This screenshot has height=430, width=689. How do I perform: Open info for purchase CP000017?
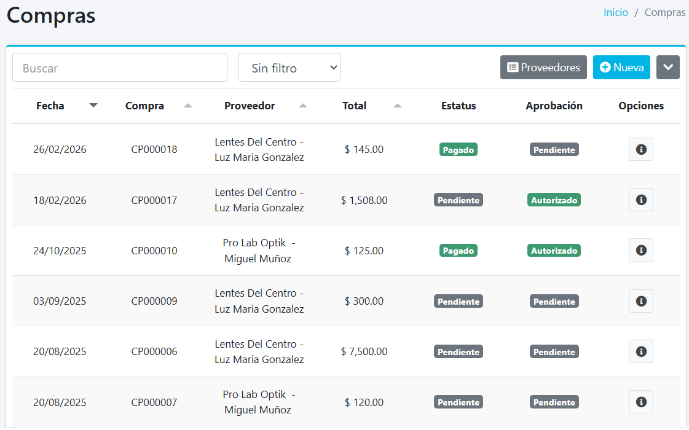[640, 200]
